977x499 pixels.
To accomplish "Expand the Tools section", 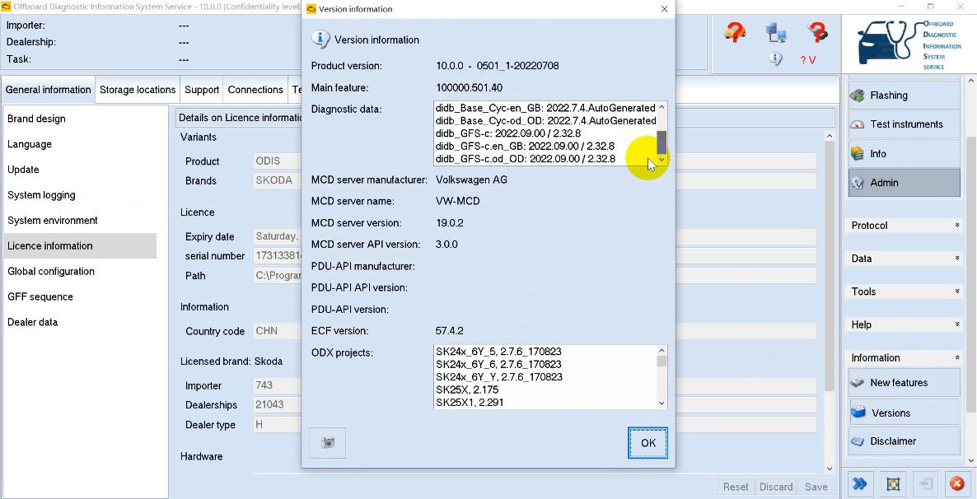I will click(905, 291).
